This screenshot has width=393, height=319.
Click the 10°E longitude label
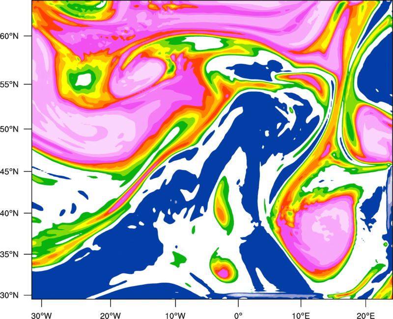pyautogui.click(x=301, y=316)
